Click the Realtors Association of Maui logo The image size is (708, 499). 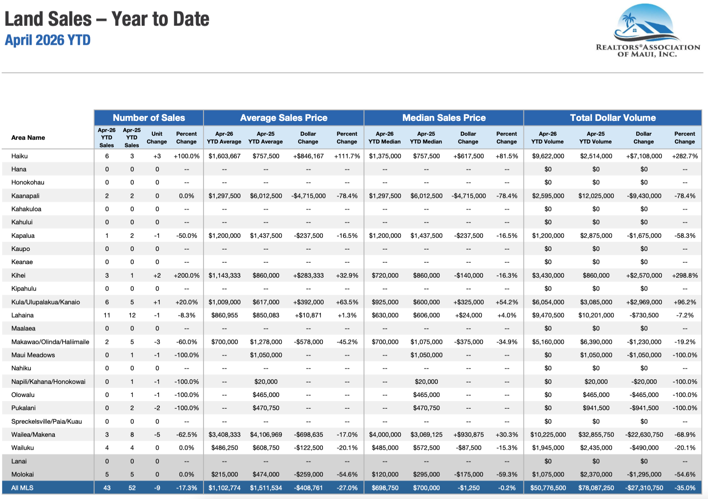pyautogui.click(x=648, y=31)
